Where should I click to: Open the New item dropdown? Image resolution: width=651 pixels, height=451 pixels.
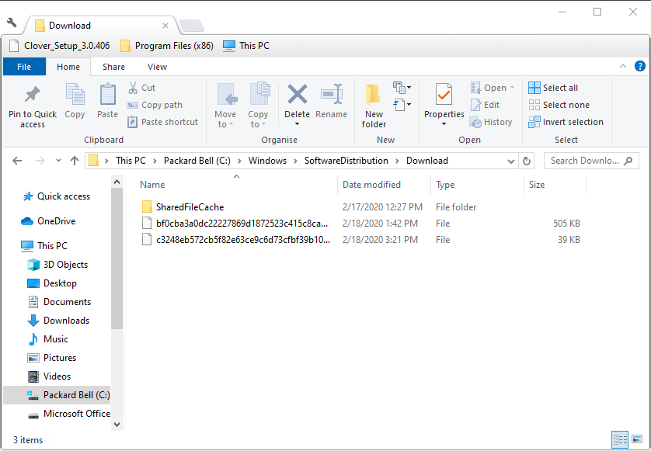pyautogui.click(x=402, y=88)
